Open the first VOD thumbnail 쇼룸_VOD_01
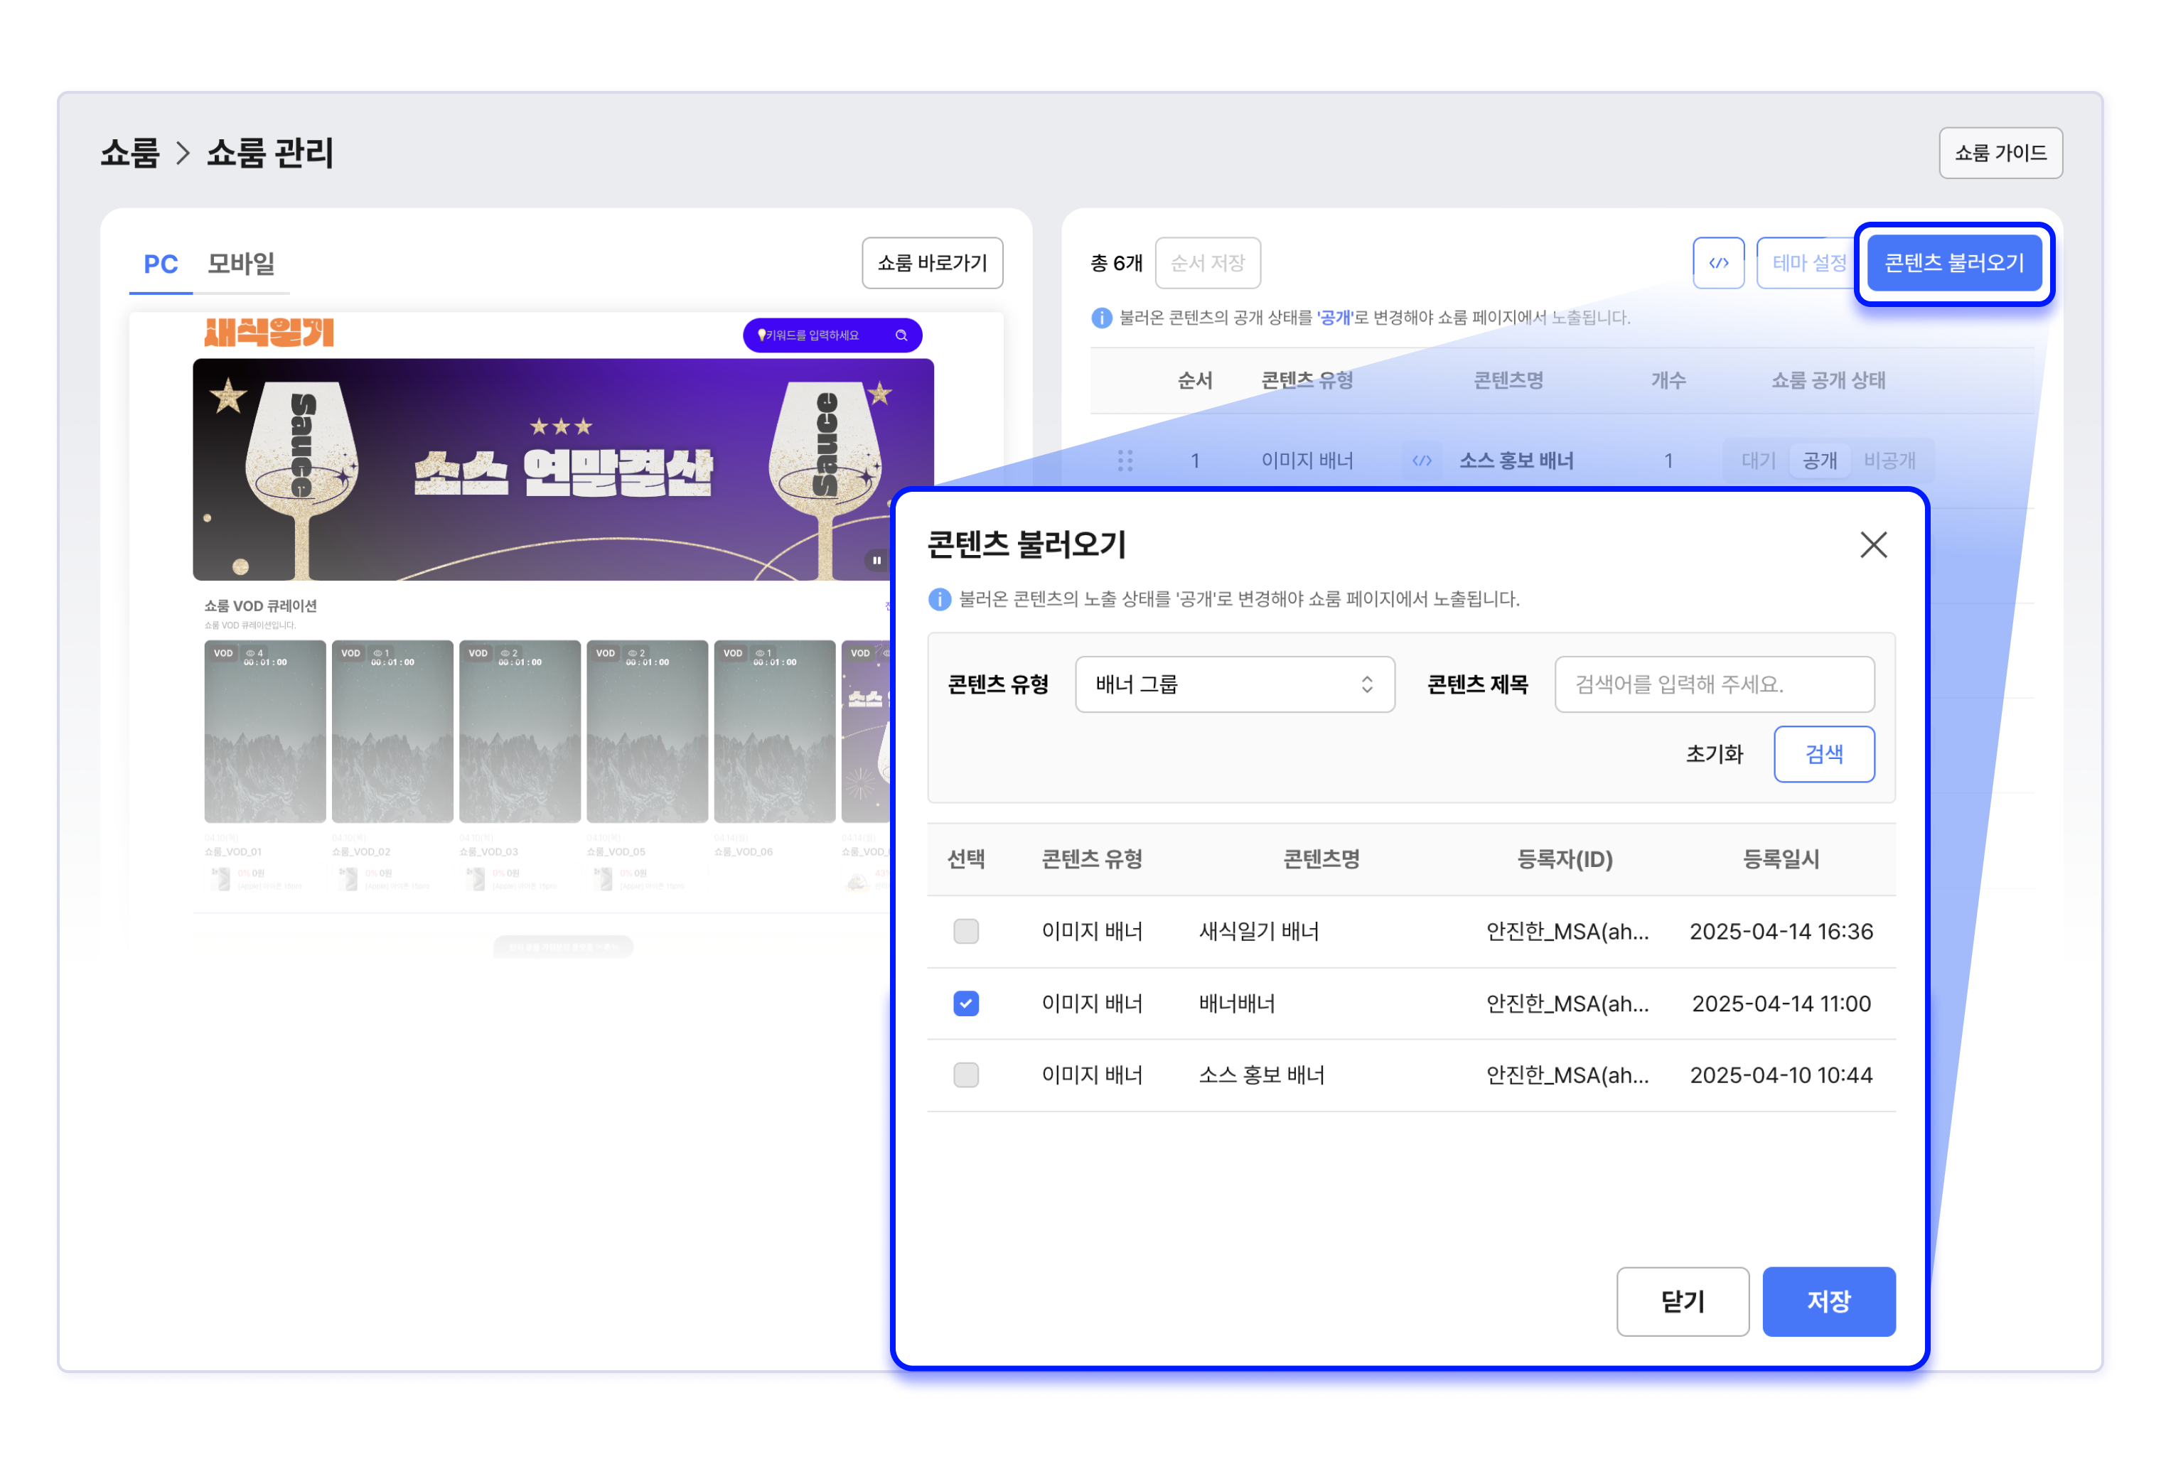The height and width of the screenshot is (1464, 2161). click(265, 731)
